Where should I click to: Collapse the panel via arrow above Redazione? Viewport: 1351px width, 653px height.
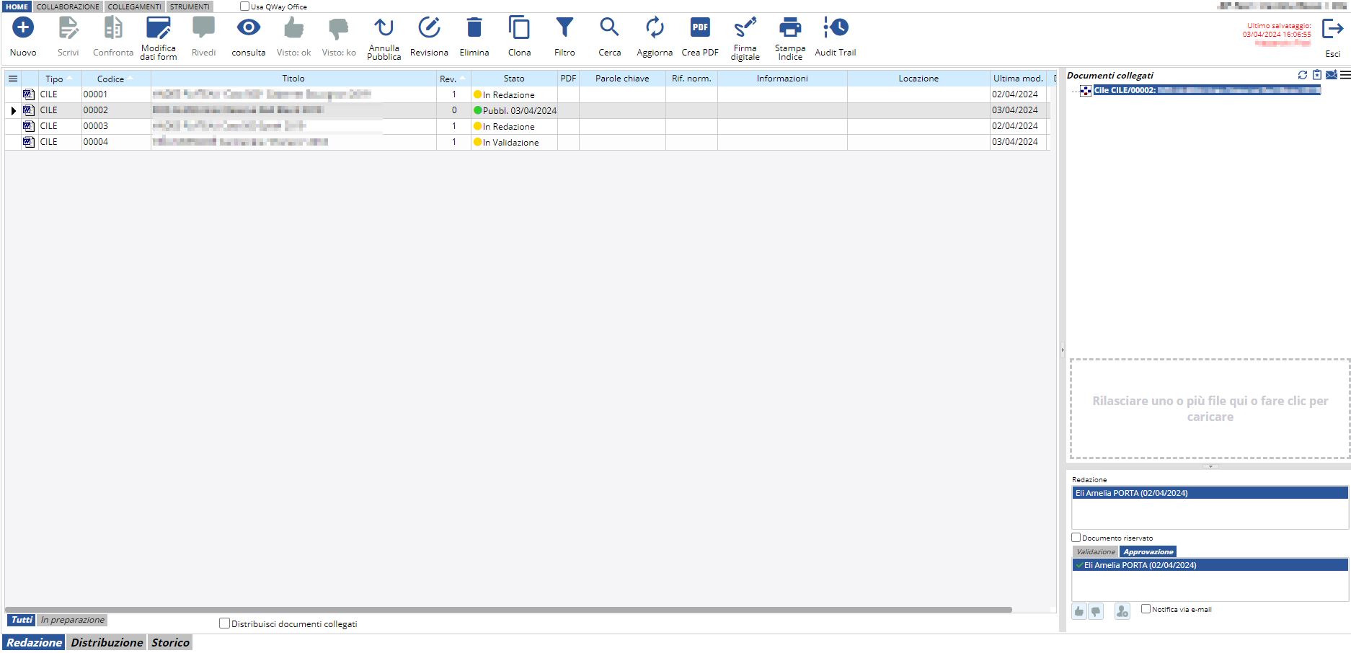pyautogui.click(x=1210, y=466)
